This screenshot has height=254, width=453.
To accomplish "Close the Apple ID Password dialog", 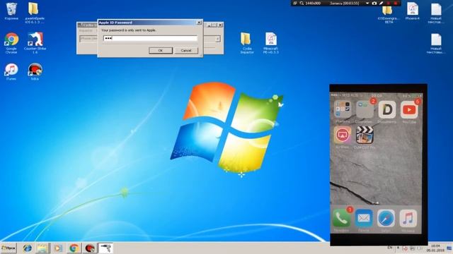I will (x=199, y=23).
